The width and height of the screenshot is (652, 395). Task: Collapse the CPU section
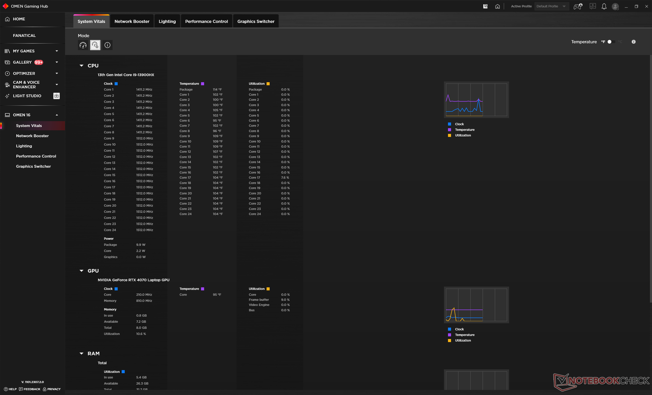(x=81, y=66)
